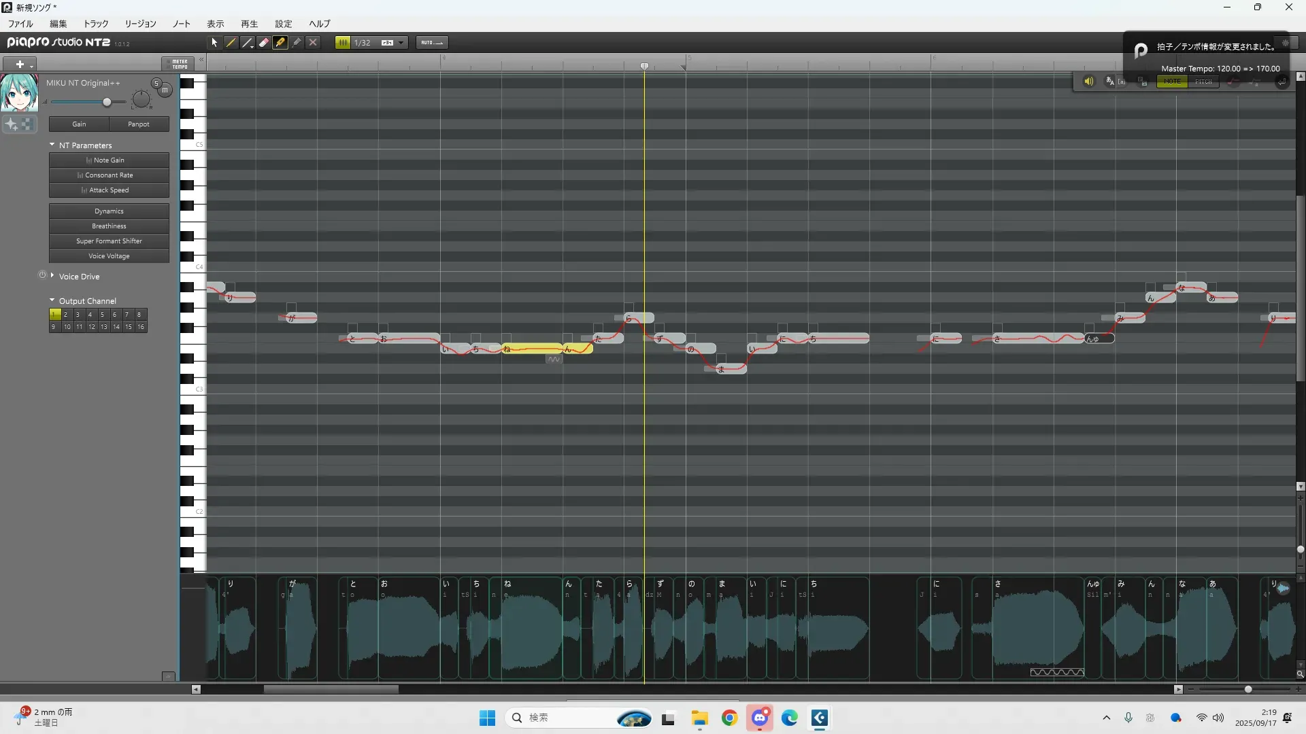Toggle grid snap button
Image resolution: width=1306 pixels, height=734 pixels.
tap(343, 42)
